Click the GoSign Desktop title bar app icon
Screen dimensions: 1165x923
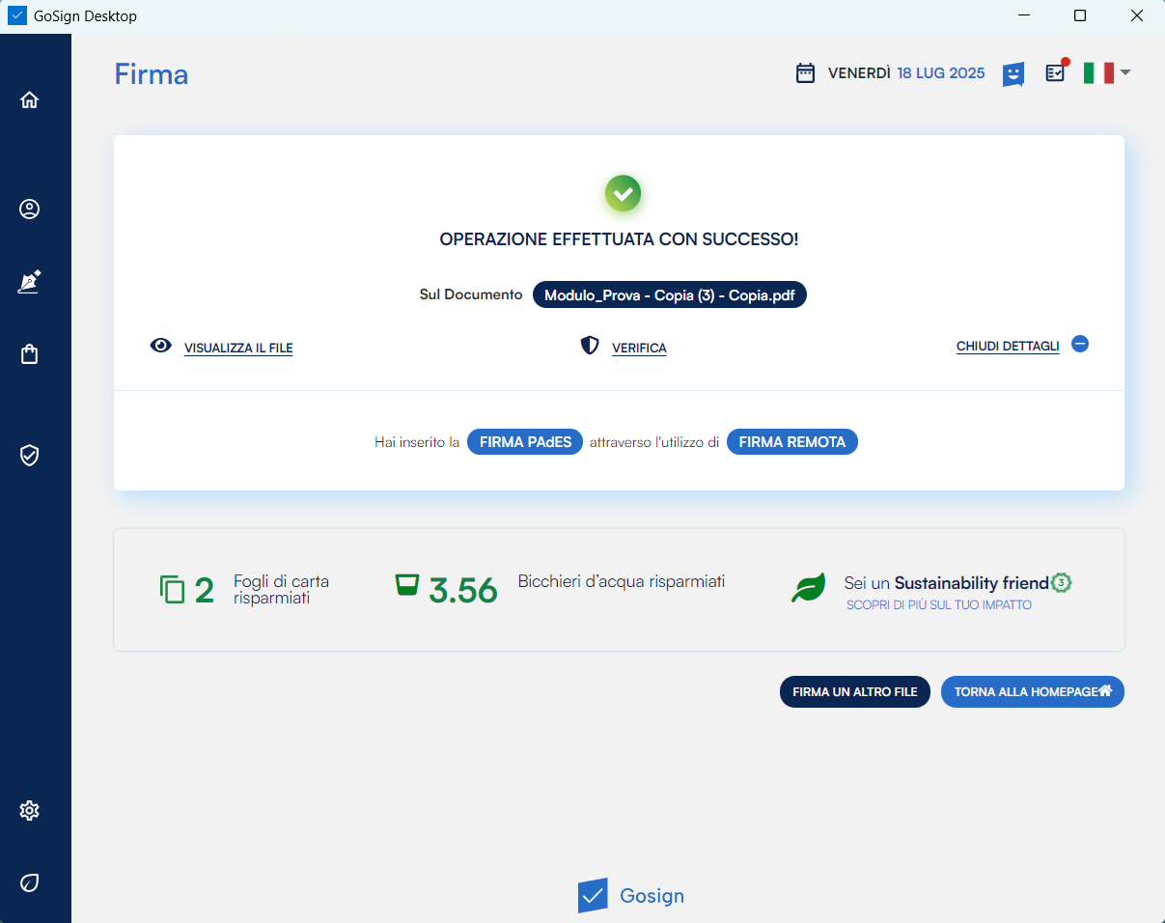tap(17, 16)
